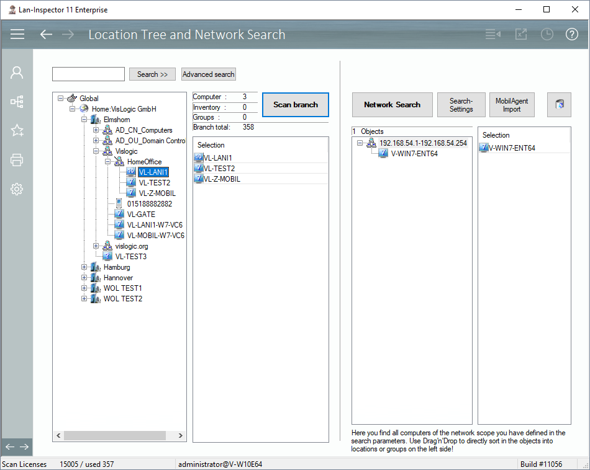Expand the AD_CN_Computers node
Image resolution: width=590 pixels, height=470 pixels.
click(96, 130)
